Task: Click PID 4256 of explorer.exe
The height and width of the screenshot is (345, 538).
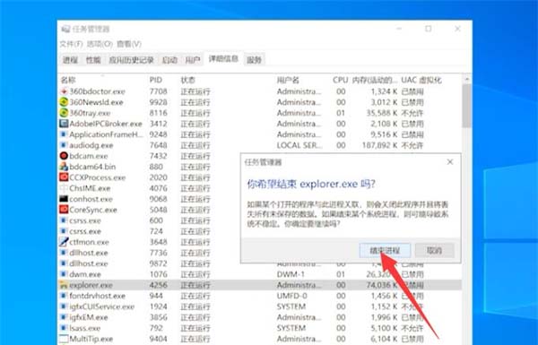Action: 158,285
